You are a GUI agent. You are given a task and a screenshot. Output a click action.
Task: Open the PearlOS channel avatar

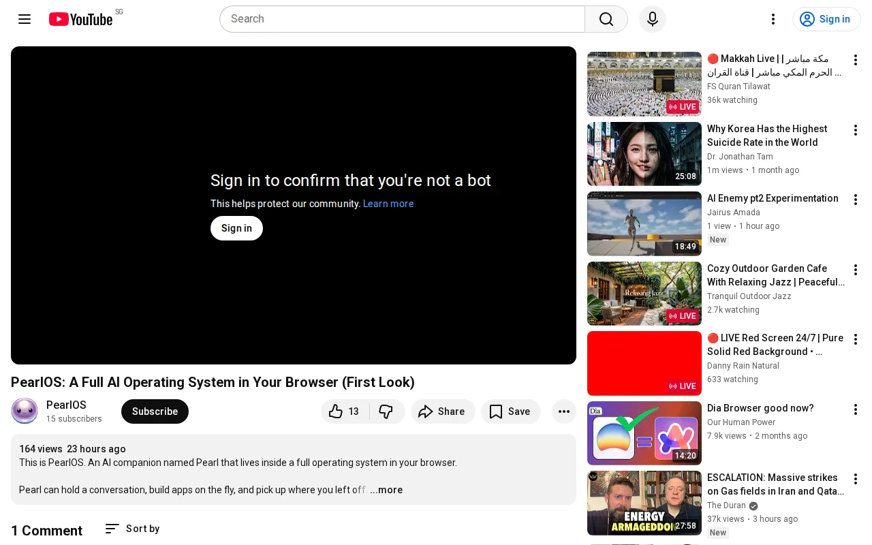[25, 411]
